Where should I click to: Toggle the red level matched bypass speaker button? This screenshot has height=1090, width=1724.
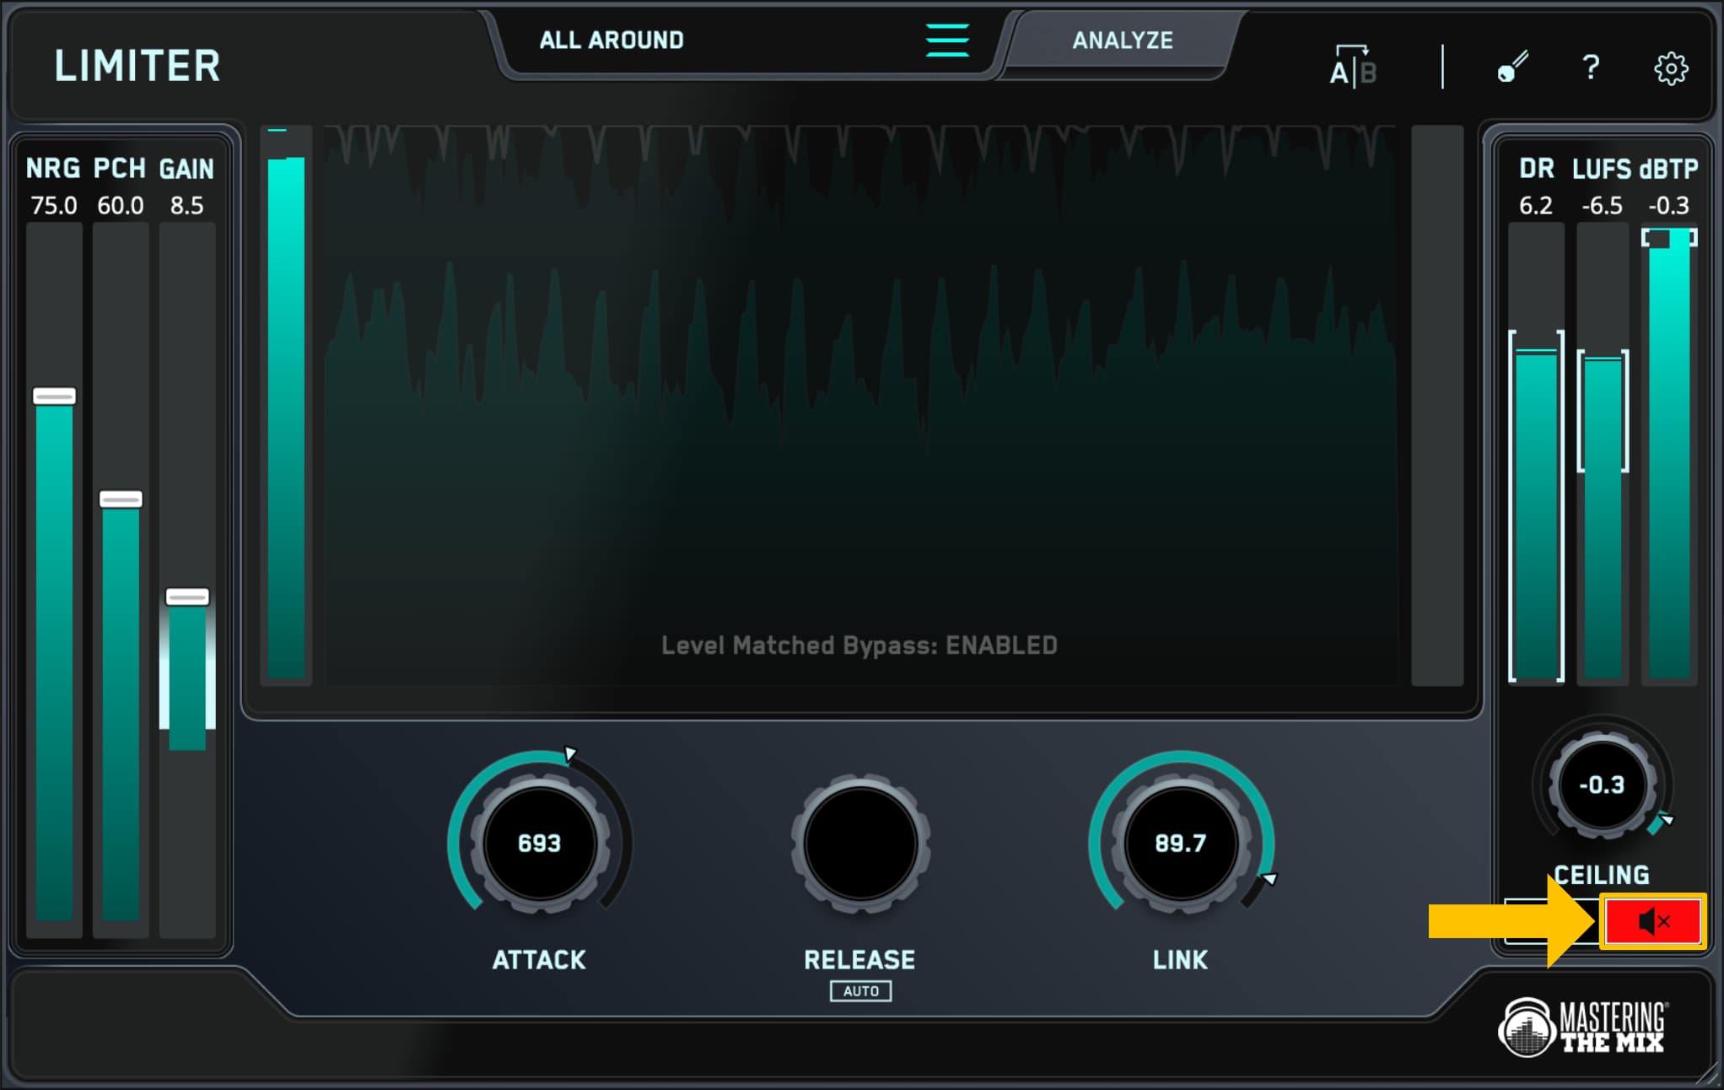[x=1652, y=921]
